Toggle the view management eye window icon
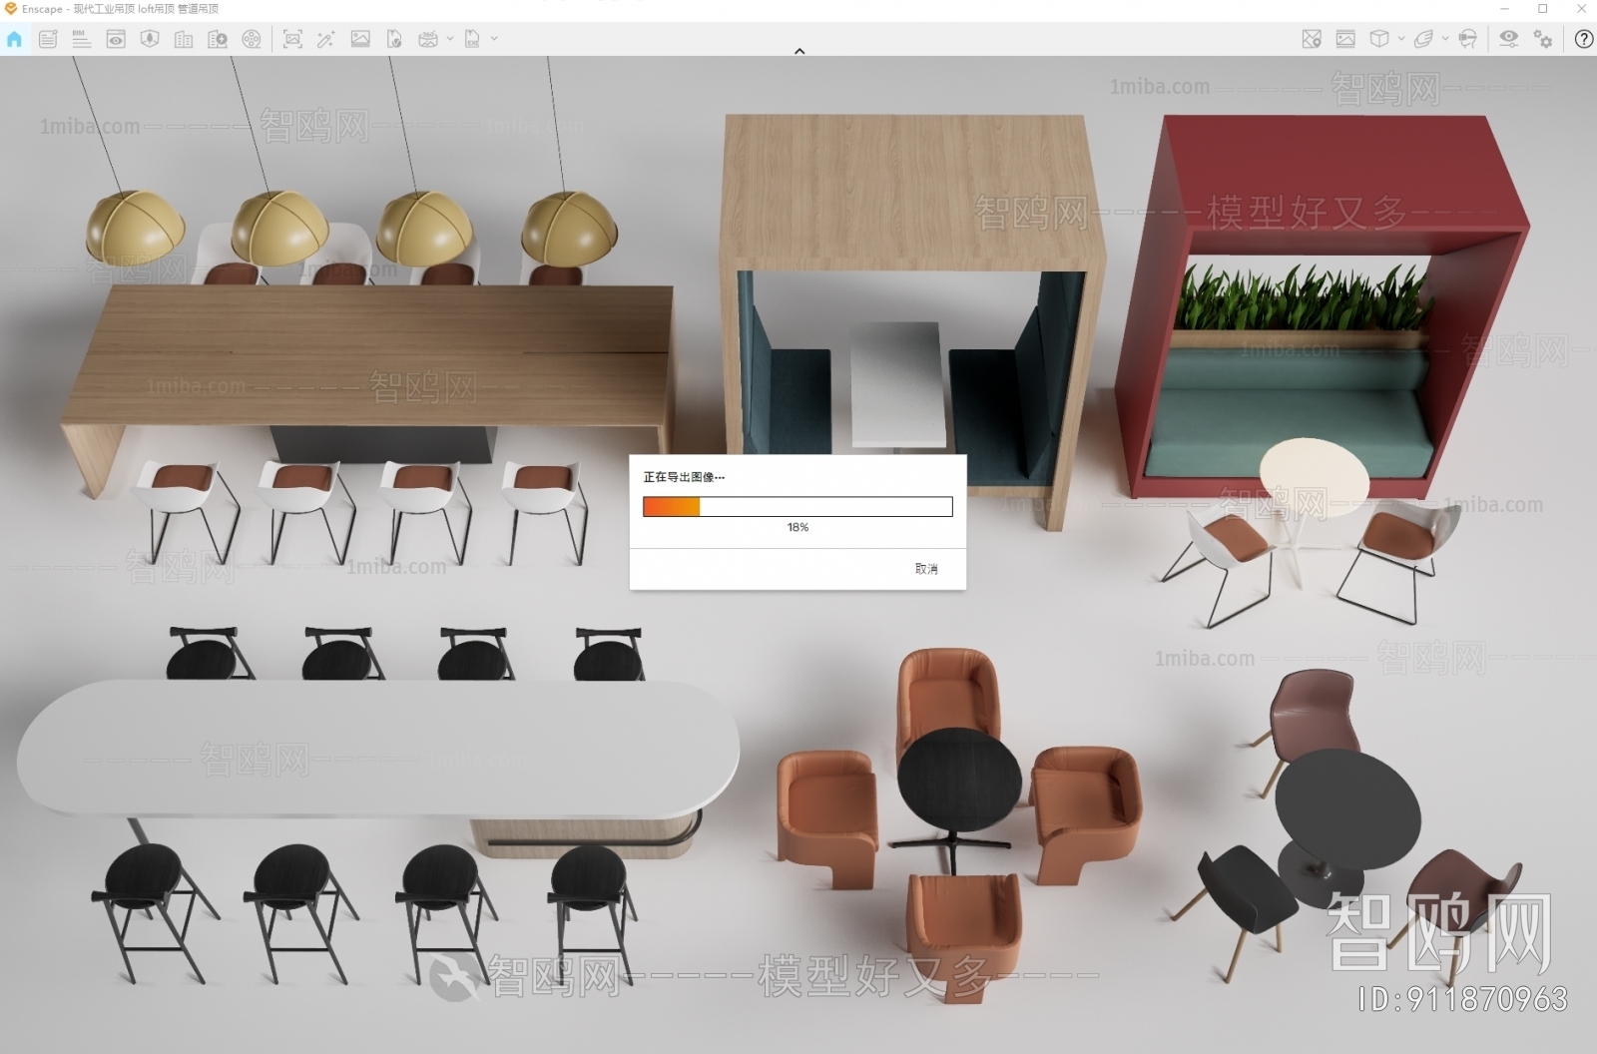The width and height of the screenshot is (1597, 1054). 116,39
